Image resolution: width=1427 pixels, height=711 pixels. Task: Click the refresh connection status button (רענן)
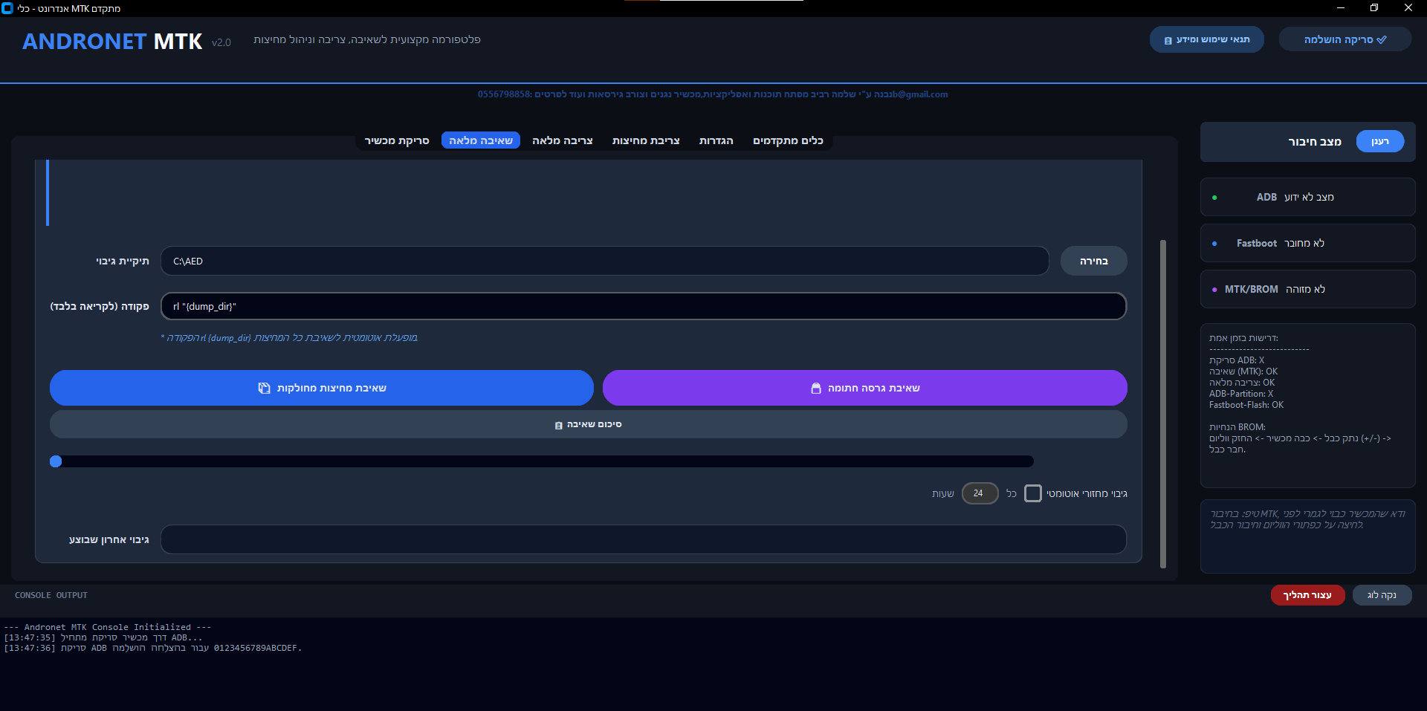coord(1379,141)
